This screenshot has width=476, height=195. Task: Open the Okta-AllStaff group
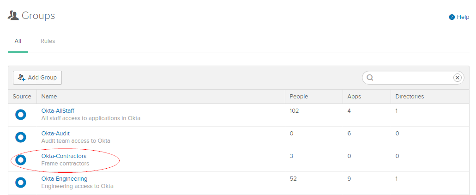coord(58,111)
